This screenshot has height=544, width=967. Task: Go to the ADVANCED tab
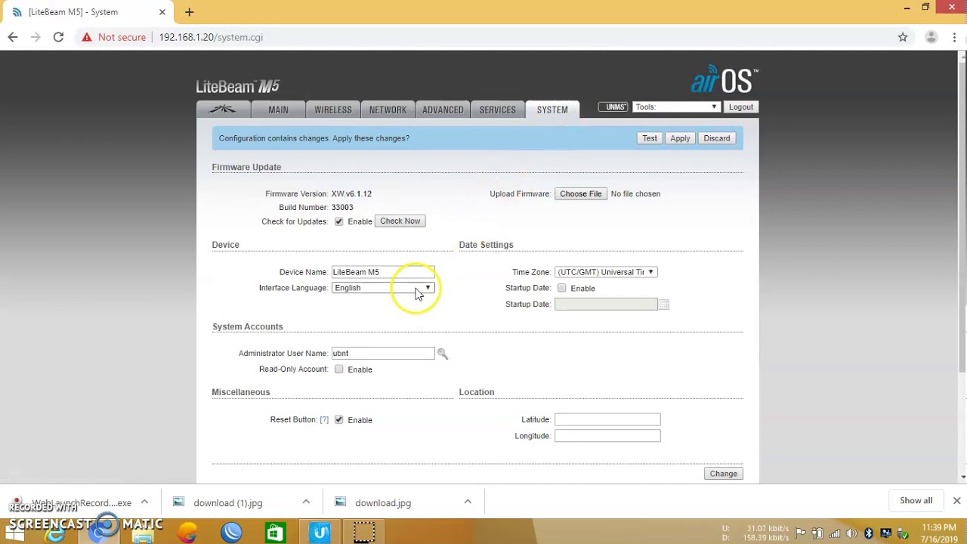tap(443, 110)
